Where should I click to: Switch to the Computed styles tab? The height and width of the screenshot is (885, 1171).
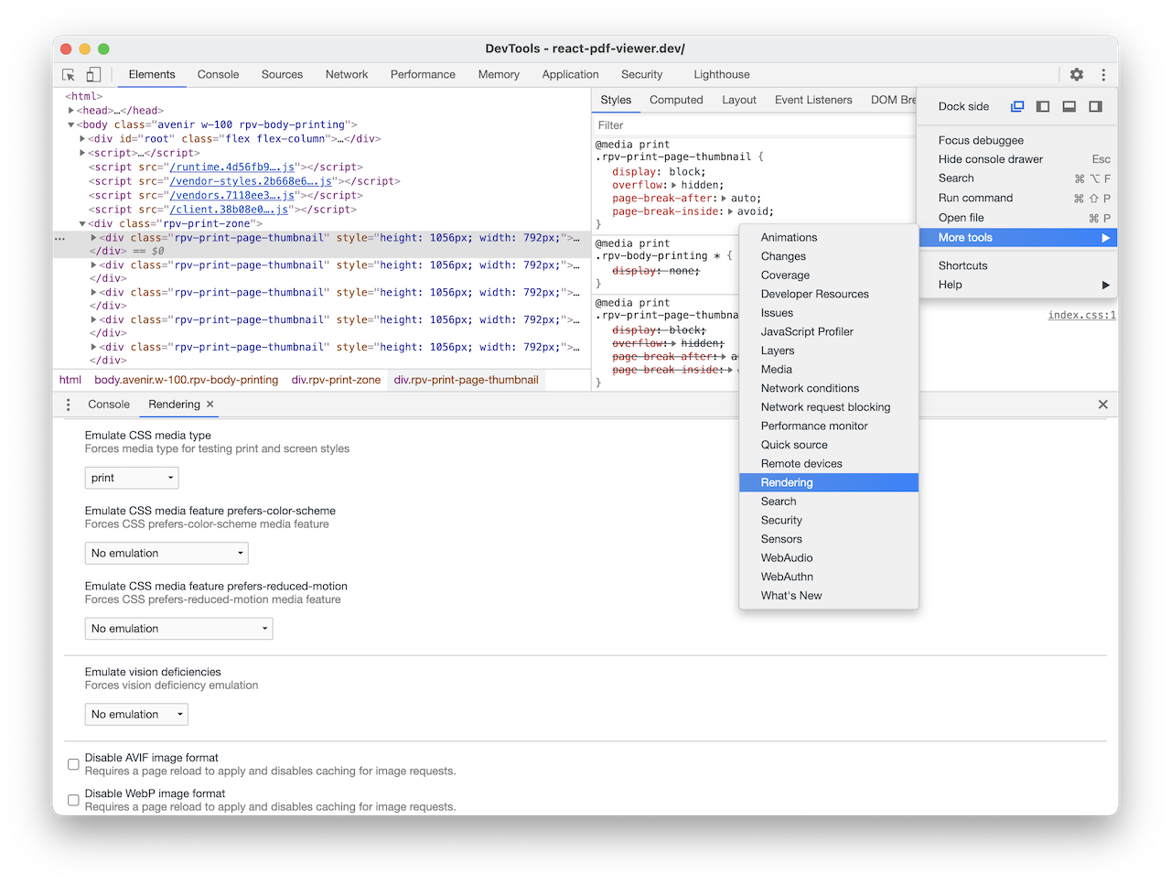tap(676, 101)
